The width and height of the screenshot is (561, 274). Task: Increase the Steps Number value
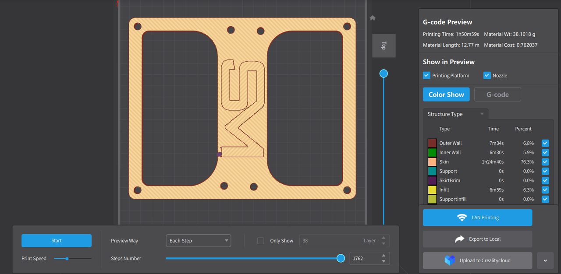tap(383, 256)
